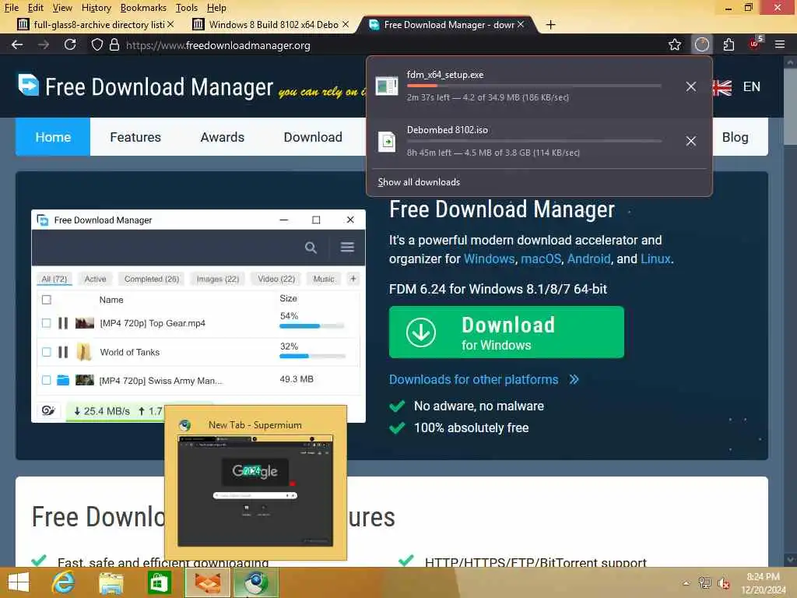The image size is (797, 598).
Task: Tick the Swiss Army Man checkbox
Action: coord(46,380)
